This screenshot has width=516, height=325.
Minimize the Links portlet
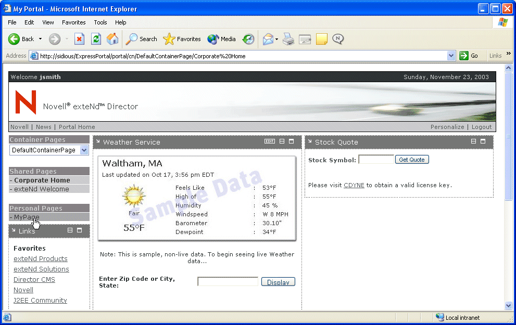[70, 230]
